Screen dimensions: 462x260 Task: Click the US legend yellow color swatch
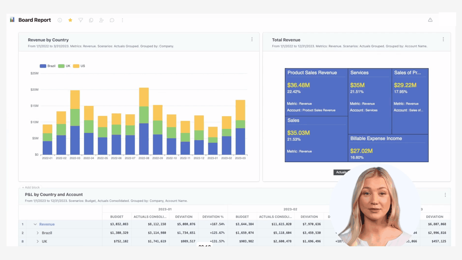(76, 66)
